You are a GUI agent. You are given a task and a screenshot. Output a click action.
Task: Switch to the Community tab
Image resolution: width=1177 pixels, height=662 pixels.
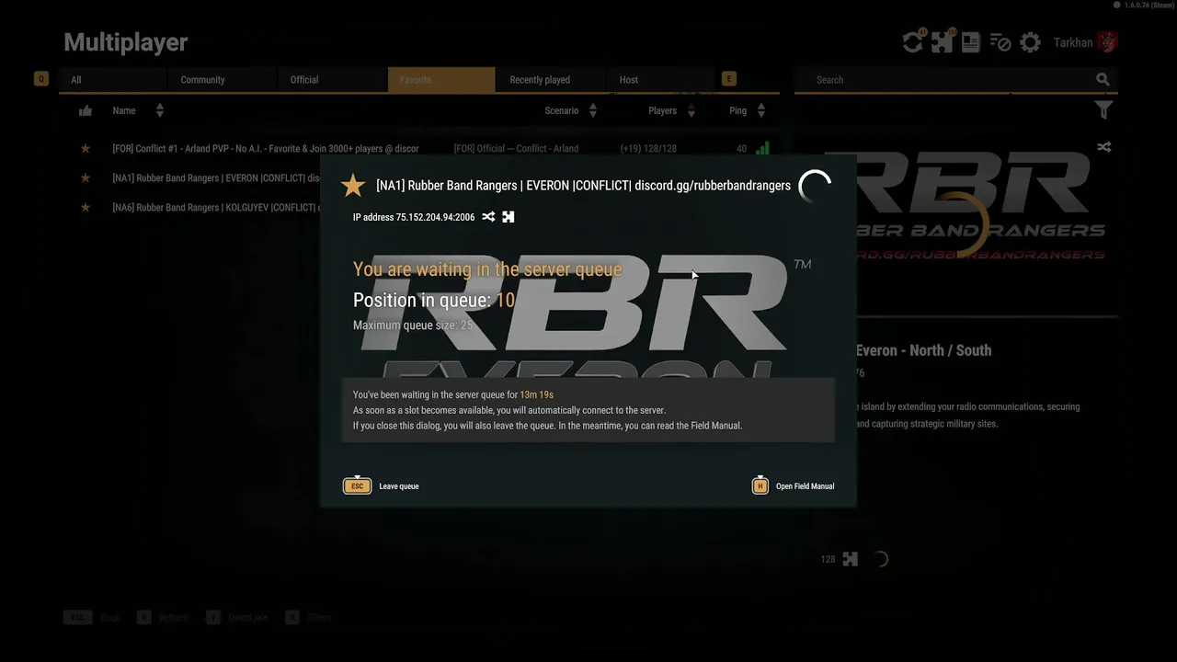222,80
